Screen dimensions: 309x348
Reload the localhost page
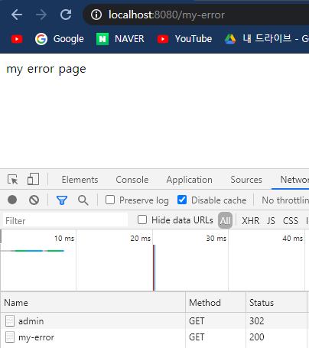[66, 15]
